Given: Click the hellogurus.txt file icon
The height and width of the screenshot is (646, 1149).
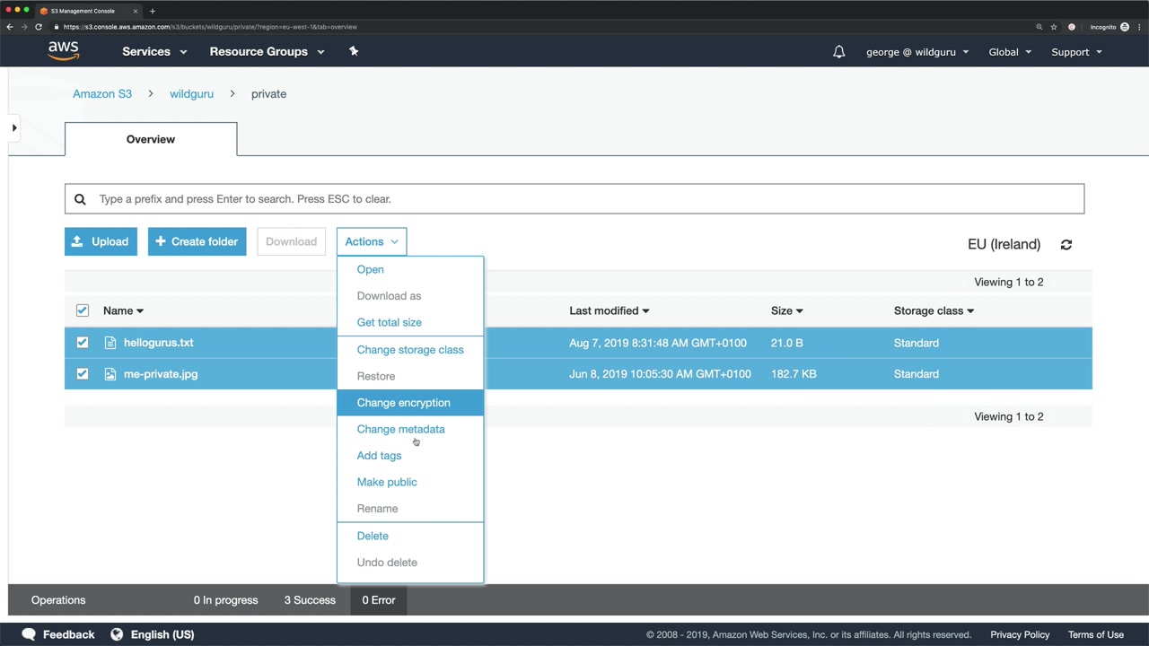Looking at the screenshot, I should (x=110, y=343).
